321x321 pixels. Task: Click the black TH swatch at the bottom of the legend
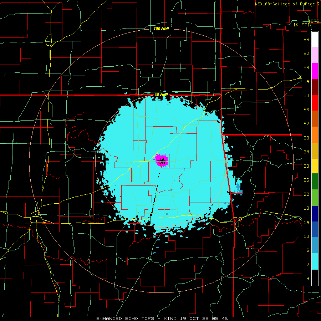point(315,277)
